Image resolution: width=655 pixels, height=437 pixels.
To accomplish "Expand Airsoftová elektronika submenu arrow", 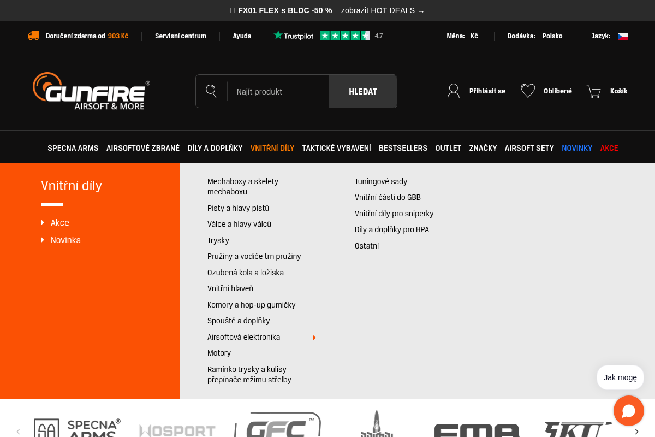I will point(314,338).
